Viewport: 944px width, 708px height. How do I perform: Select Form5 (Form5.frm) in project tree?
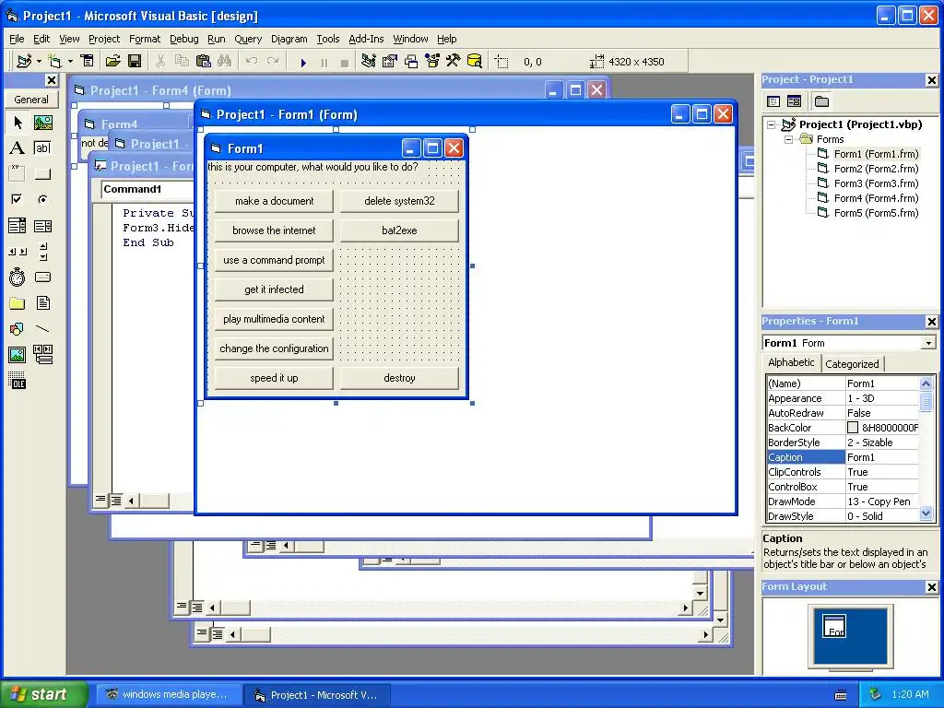tap(876, 213)
